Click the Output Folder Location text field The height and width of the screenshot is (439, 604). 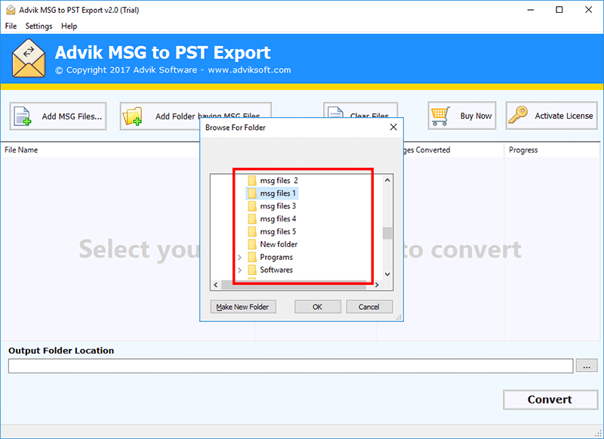(x=291, y=366)
